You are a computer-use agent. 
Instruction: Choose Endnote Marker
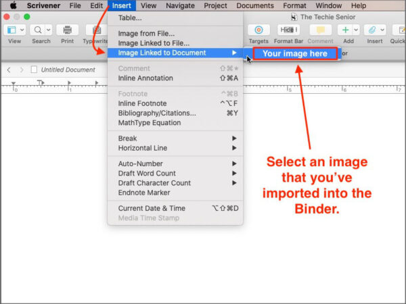click(175, 193)
